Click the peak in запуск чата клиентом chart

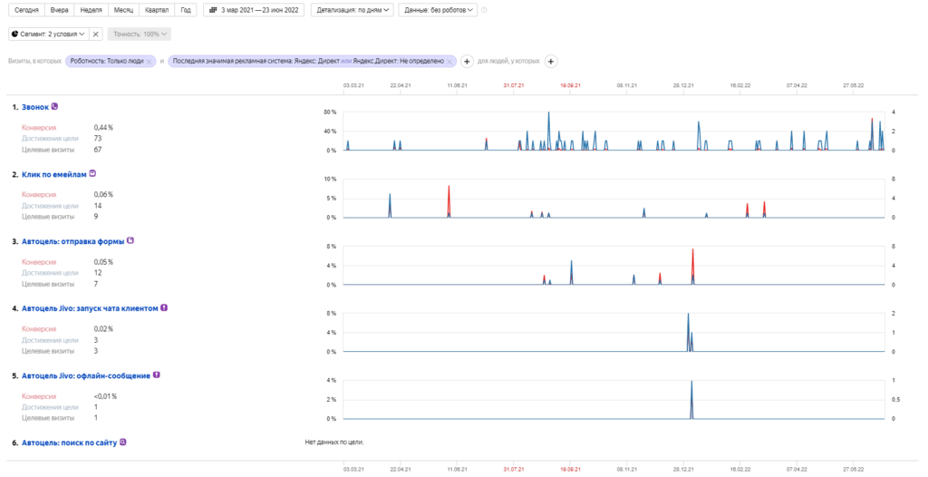(x=688, y=316)
